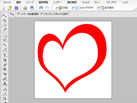137x103 pixels.
Task: Toggle バウンディングボックスを表示 checkbox
Action: [x=42, y=14]
